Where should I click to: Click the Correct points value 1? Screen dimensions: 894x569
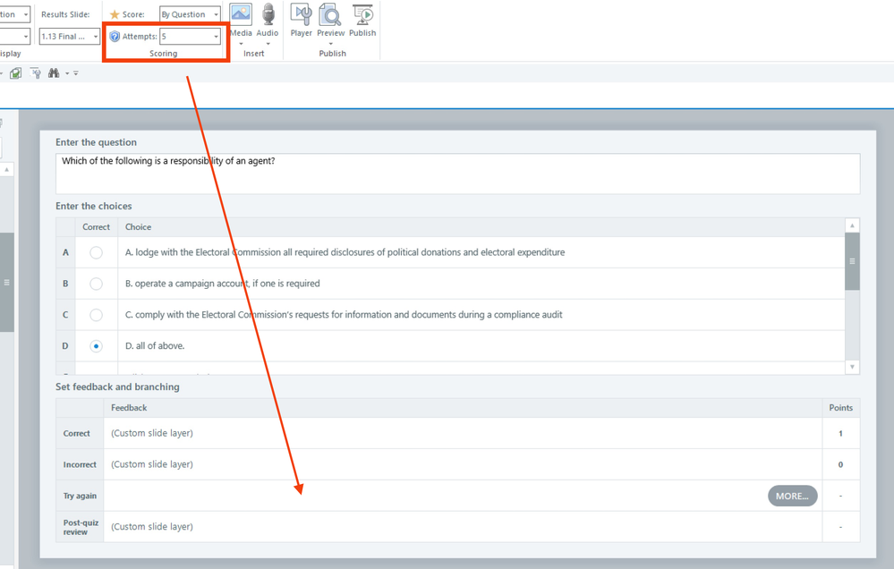coord(840,433)
